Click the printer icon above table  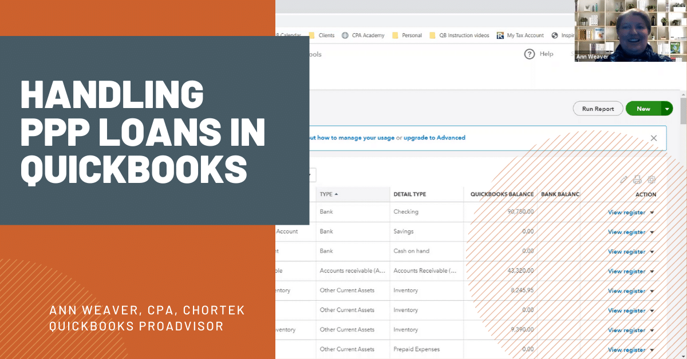click(637, 179)
